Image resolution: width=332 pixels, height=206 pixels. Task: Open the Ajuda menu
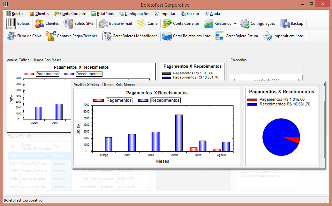pos(212,14)
